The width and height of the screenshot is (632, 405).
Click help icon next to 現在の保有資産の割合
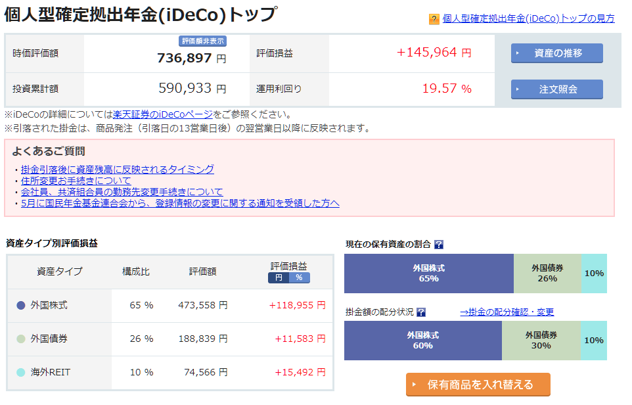[x=439, y=245]
